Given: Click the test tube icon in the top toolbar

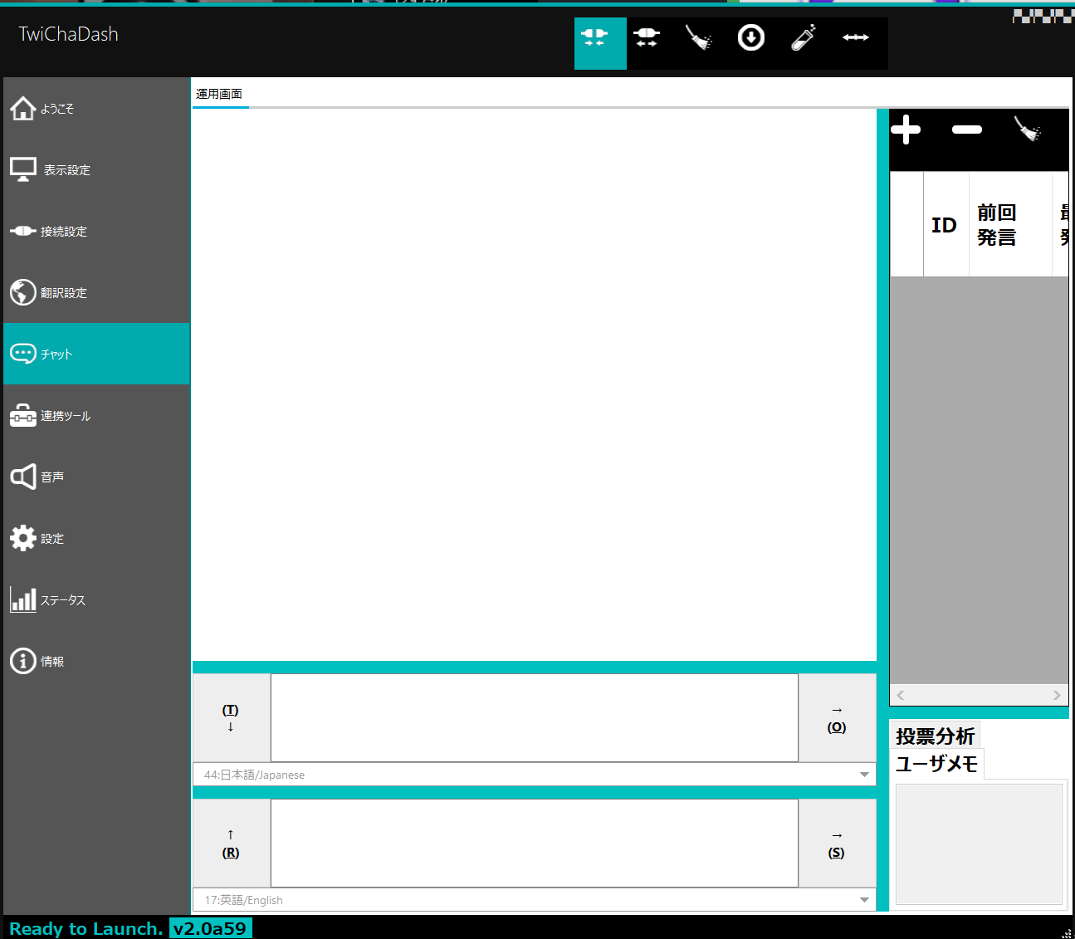Looking at the screenshot, I should click(804, 37).
